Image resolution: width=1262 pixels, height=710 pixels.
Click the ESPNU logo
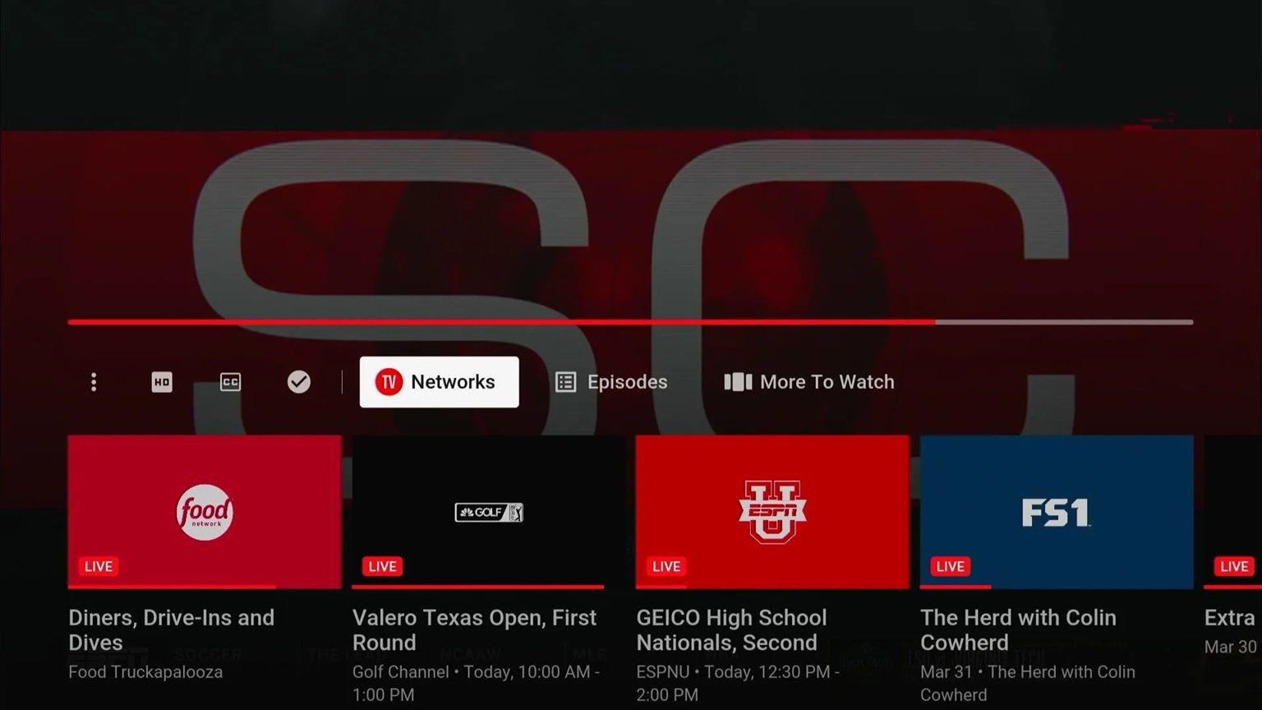pyautogui.click(x=771, y=511)
